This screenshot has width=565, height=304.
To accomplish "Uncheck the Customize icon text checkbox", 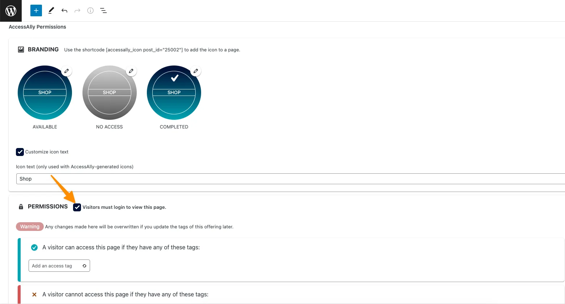I will 20,152.
